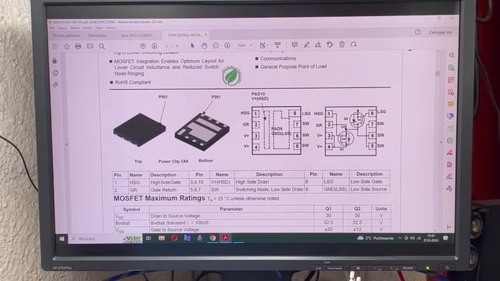Switch to the Narzędzia tab
The width and height of the screenshot is (500, 281).
click(97, 36)
